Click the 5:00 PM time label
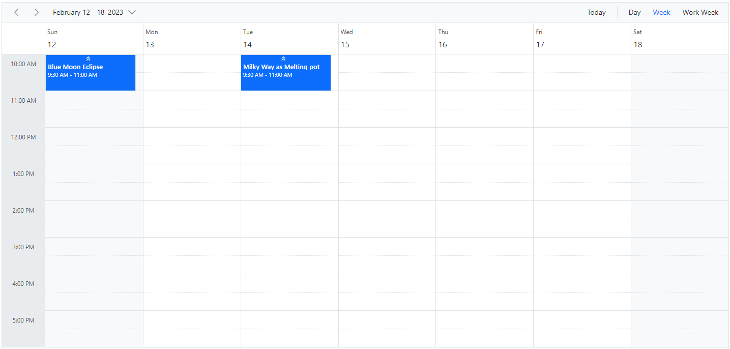 tap(23, 321)
